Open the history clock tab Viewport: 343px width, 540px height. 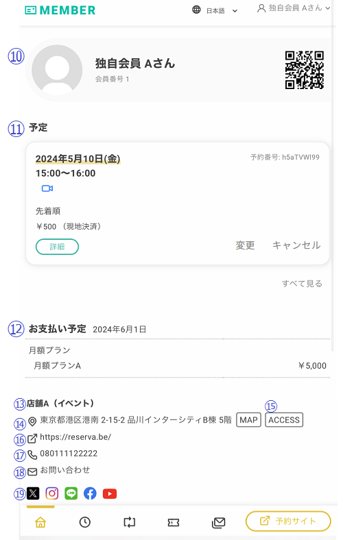[x=85, y=522]
